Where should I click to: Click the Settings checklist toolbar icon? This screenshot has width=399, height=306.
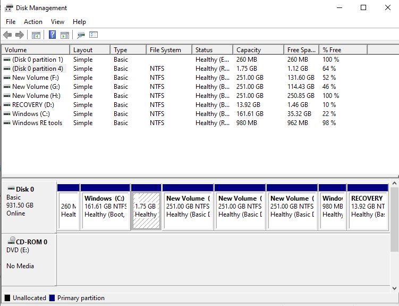94,35
